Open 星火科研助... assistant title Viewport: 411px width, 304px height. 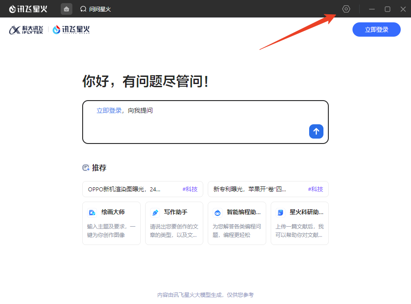click(306, 212)
